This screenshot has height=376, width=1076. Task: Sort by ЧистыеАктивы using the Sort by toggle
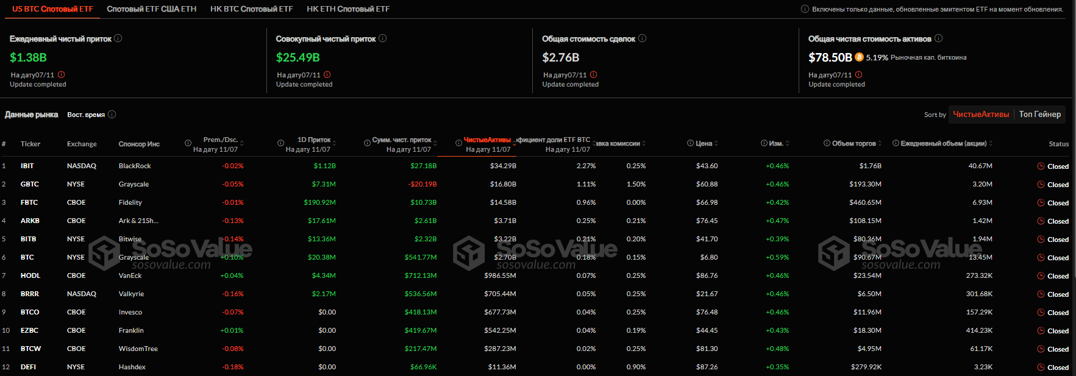tap(981, 115)
